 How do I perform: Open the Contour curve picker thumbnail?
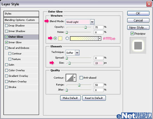click(x=70, y=78)
